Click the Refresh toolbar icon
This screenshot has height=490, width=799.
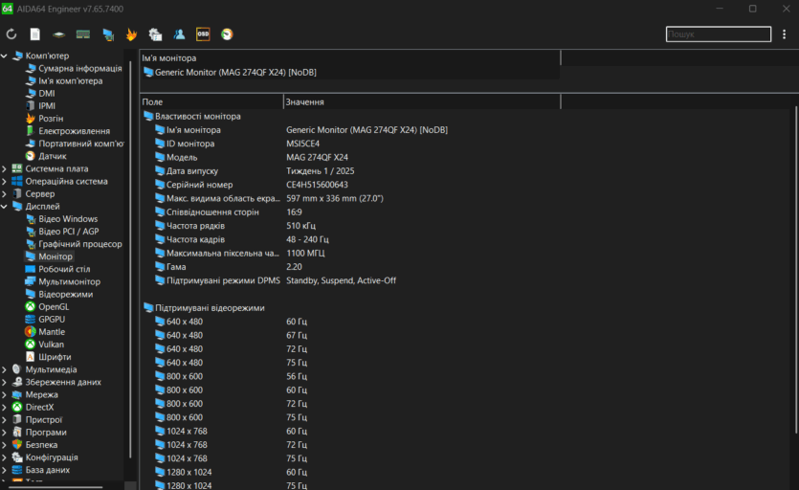11,34
